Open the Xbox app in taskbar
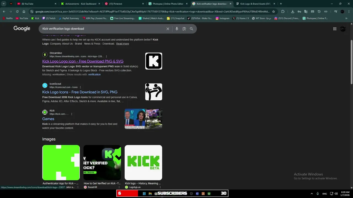The width and height of the screenshot is (353, 198). point(209,194)
